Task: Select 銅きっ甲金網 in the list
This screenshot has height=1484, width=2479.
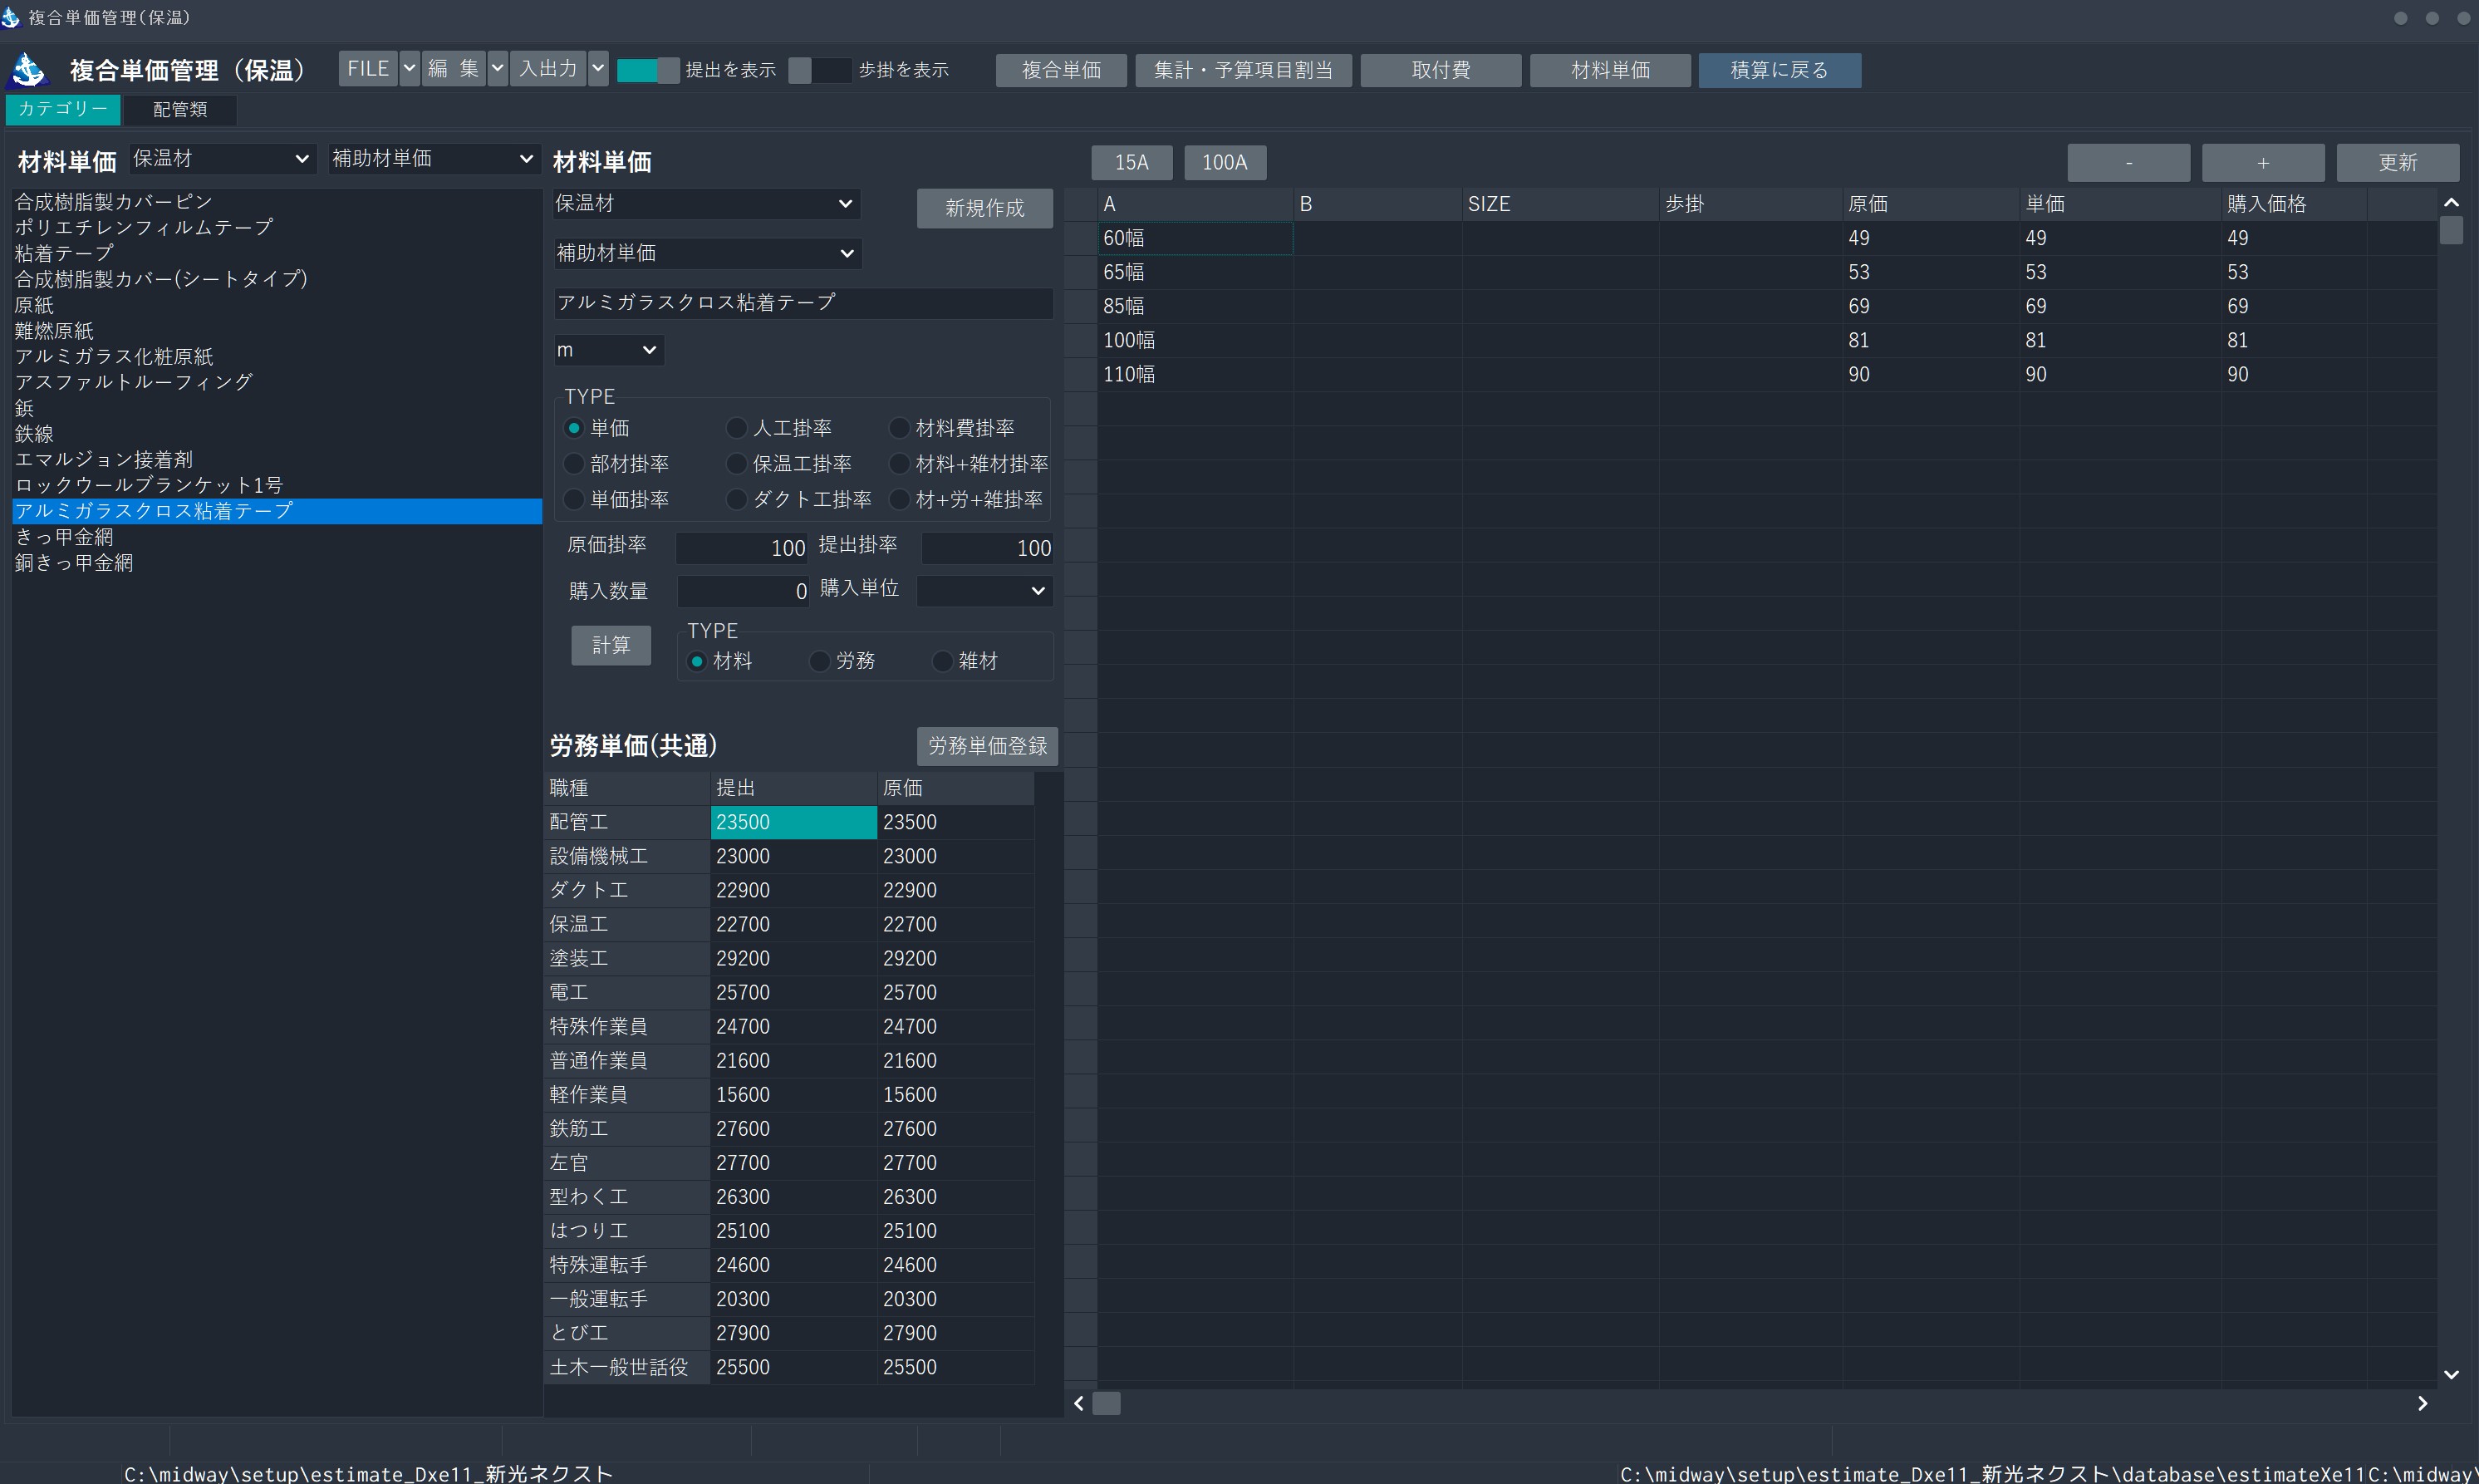Action: 277,563
